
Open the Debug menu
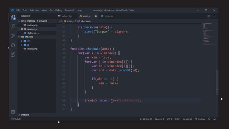59,10
